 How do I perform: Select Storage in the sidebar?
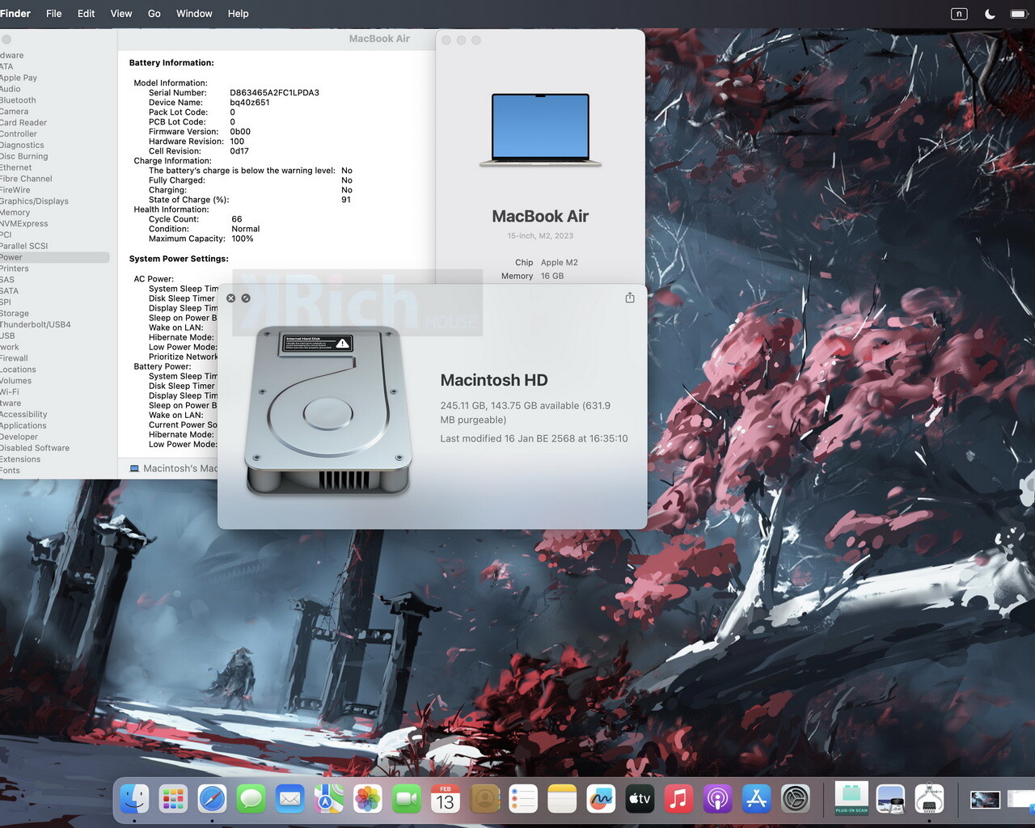click(x=15, y=314)
